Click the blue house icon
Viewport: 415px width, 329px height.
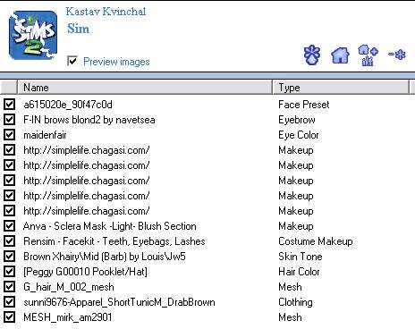pos(340,55)
